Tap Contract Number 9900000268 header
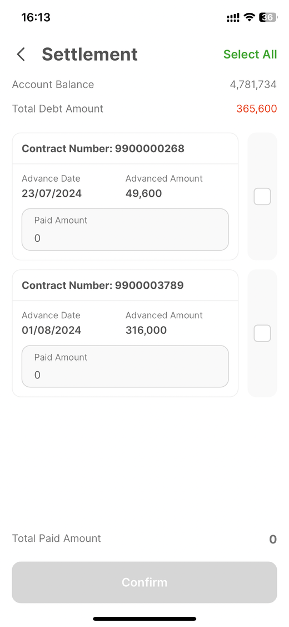 [x=103, y=149]
